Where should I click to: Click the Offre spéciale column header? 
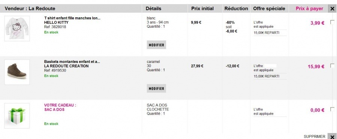pyautogui.click(x=269, y=9)
